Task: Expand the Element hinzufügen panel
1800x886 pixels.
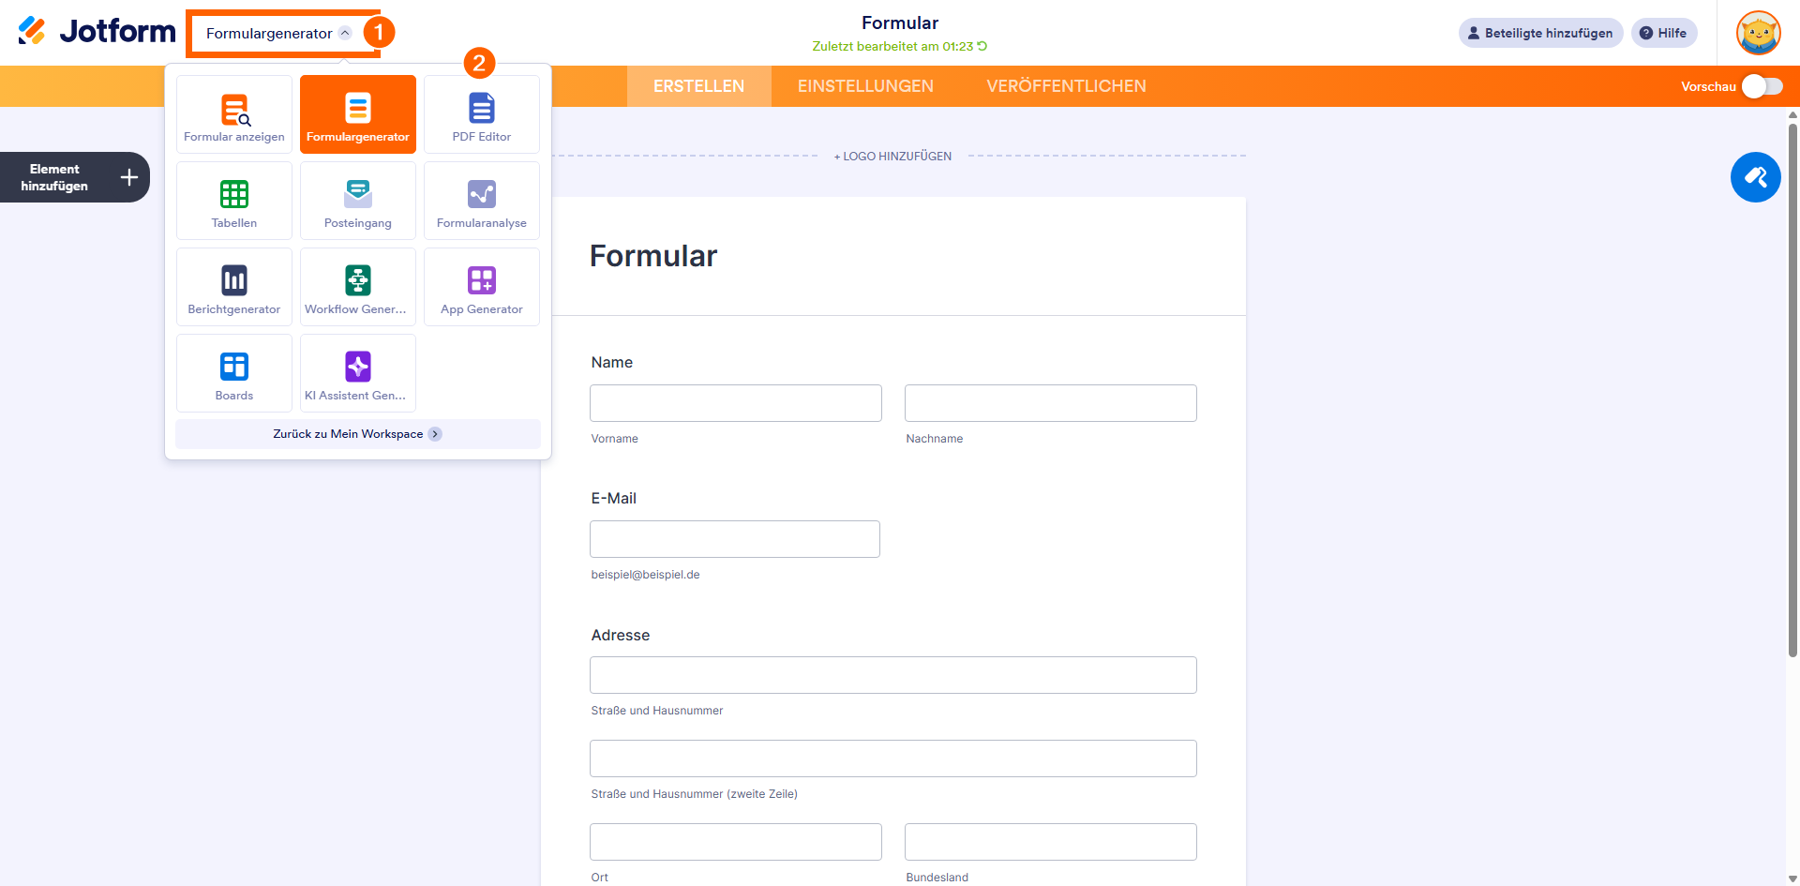Action: (x=75, y=177)
